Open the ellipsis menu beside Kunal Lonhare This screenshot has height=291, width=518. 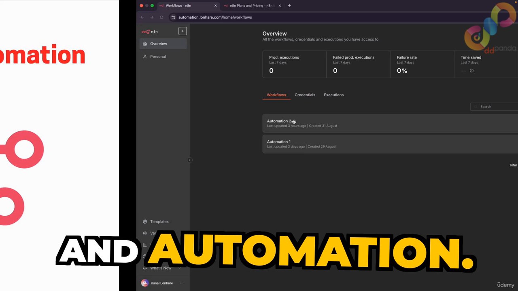(182, 283)
